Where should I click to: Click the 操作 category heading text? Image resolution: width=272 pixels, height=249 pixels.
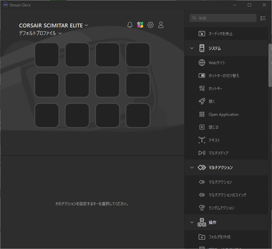(212, 222)
